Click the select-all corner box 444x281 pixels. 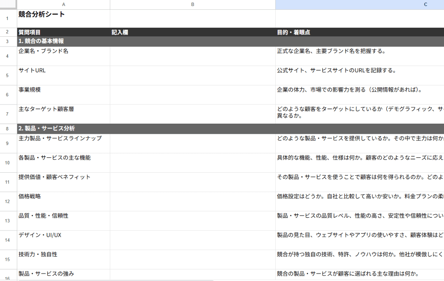point(8,4)
